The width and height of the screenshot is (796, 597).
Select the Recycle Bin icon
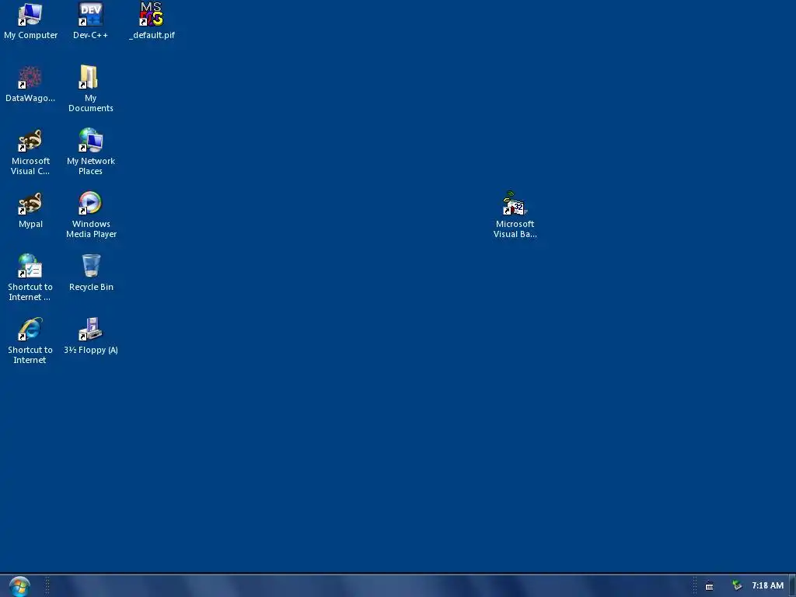click(x=91, y=273)
